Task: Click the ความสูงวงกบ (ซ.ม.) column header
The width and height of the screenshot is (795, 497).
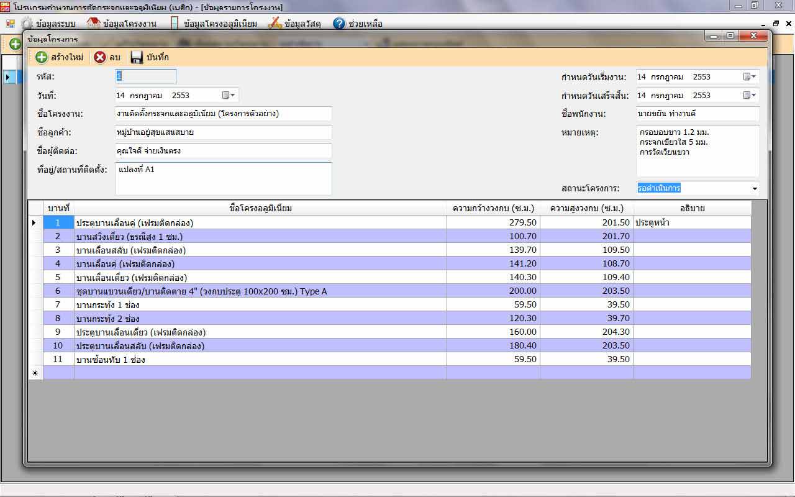Action: point(586,208)
